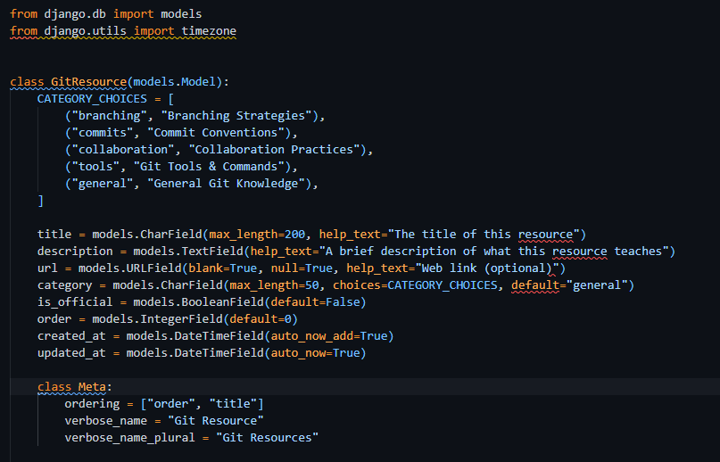Click 'IntegerField' text
Image resolution: width=720 pixels, height=462 pixels.
click(x=181, y=319)
